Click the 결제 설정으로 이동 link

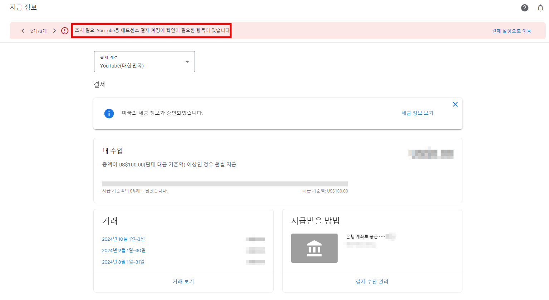(511, 31)
